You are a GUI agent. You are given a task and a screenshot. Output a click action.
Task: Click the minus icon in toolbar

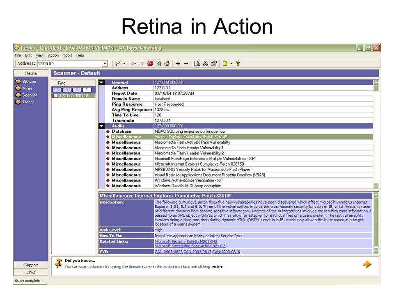[186, 64]
